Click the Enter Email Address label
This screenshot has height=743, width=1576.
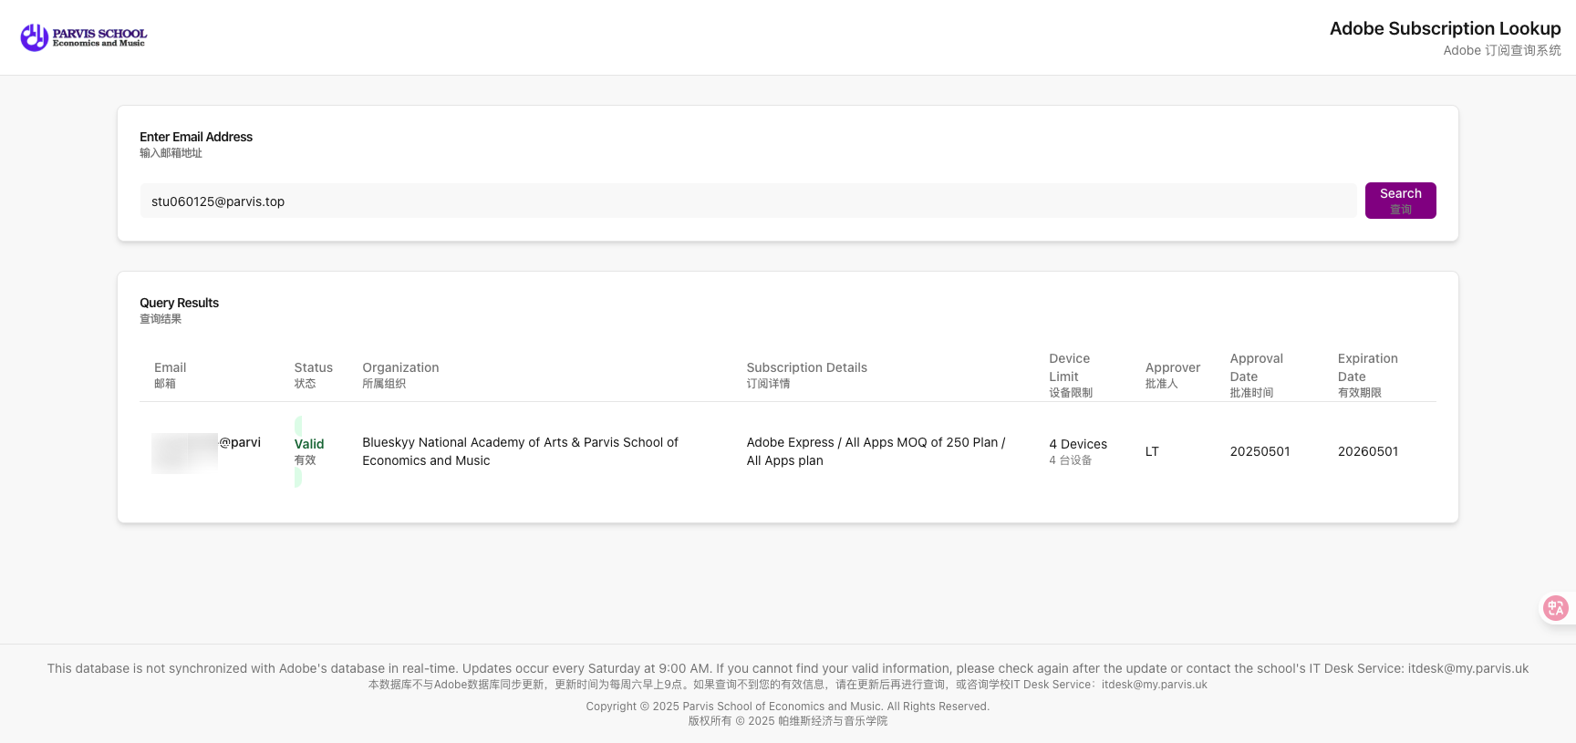pos(196,137)
